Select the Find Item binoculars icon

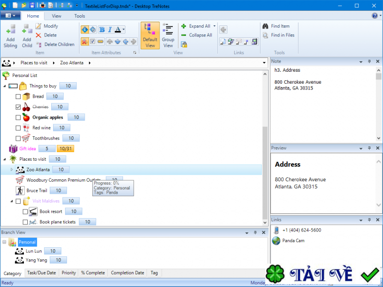pos(265,26)
